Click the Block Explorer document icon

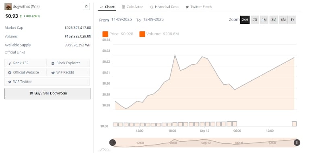(53, 63)
